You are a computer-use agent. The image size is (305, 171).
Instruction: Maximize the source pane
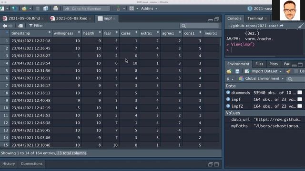pyautogui.click(x=216, y=19)
